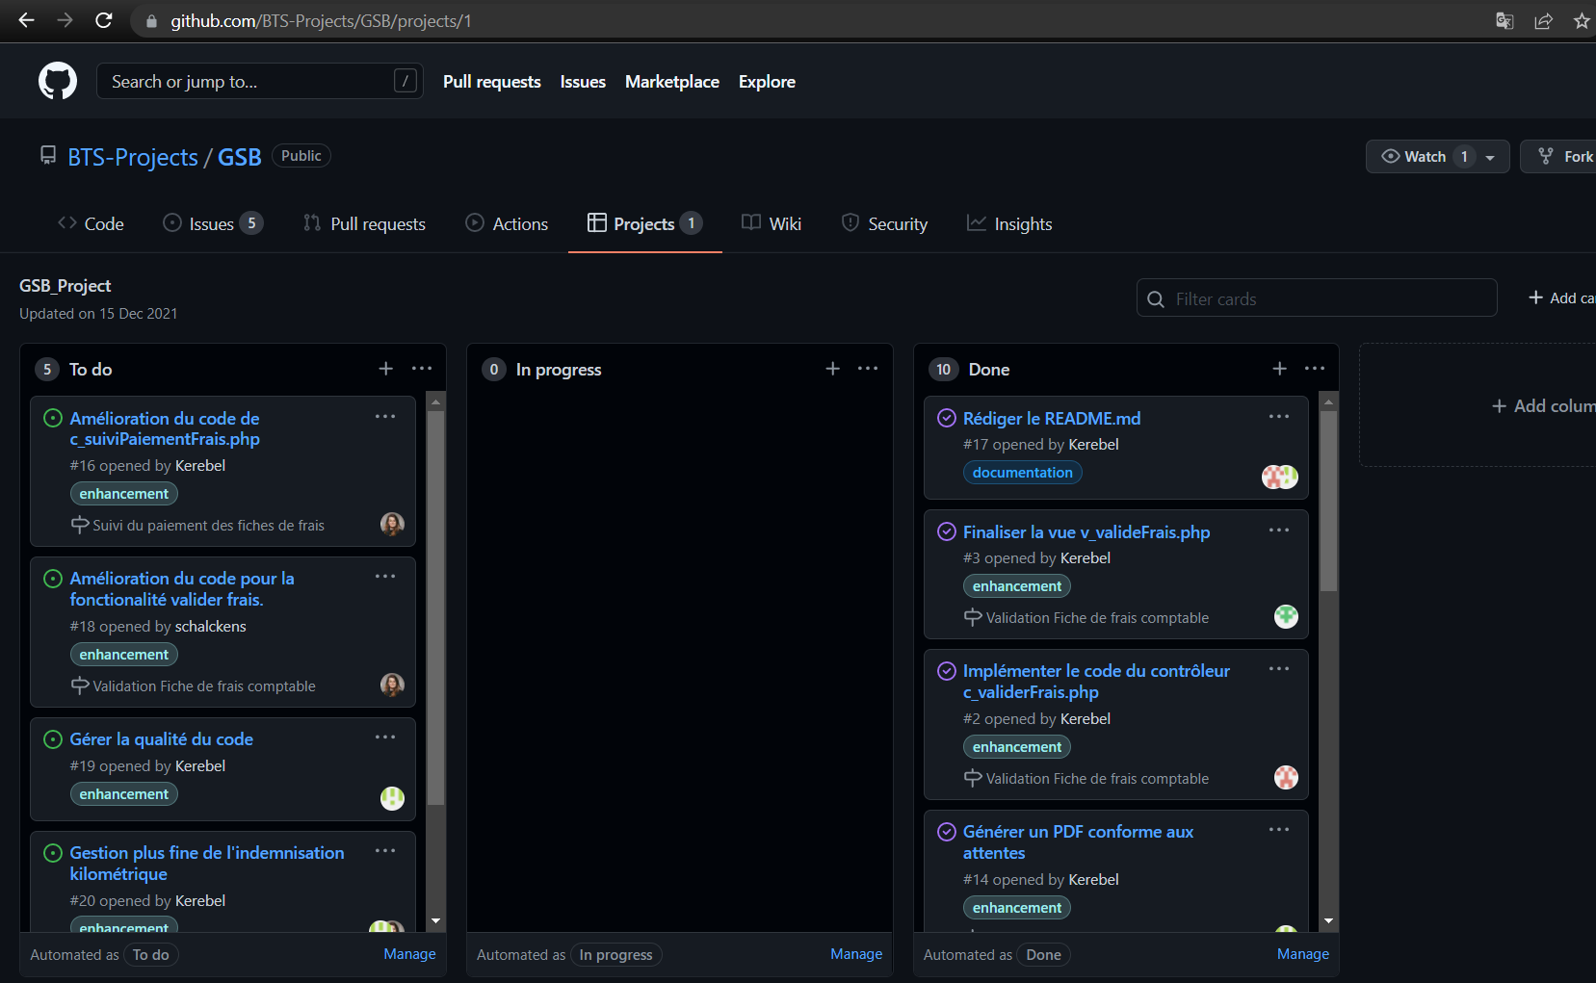
Task: Add a card to the Done column
Action: coord(1279,369)
